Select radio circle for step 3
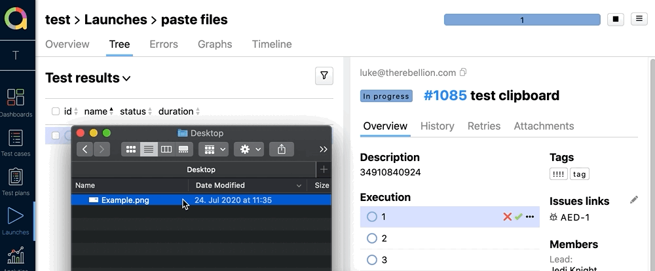Viewport: 655px width, 271px height. click(x=372, y=260)
